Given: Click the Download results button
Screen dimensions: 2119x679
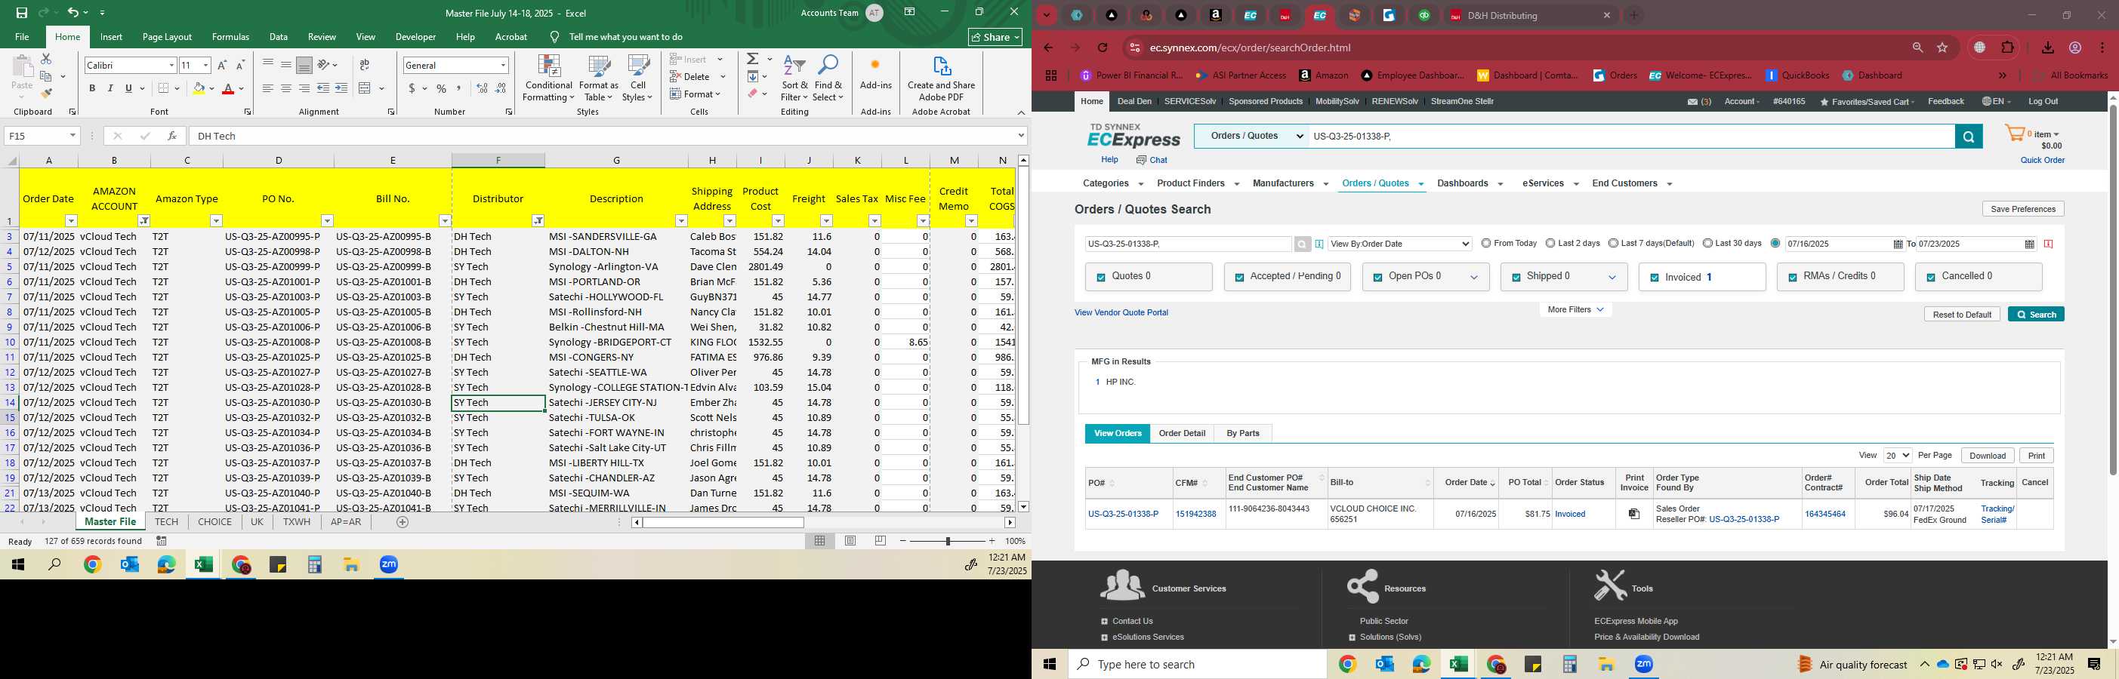Looking at the screenshot, I should tap(1988, 456).
